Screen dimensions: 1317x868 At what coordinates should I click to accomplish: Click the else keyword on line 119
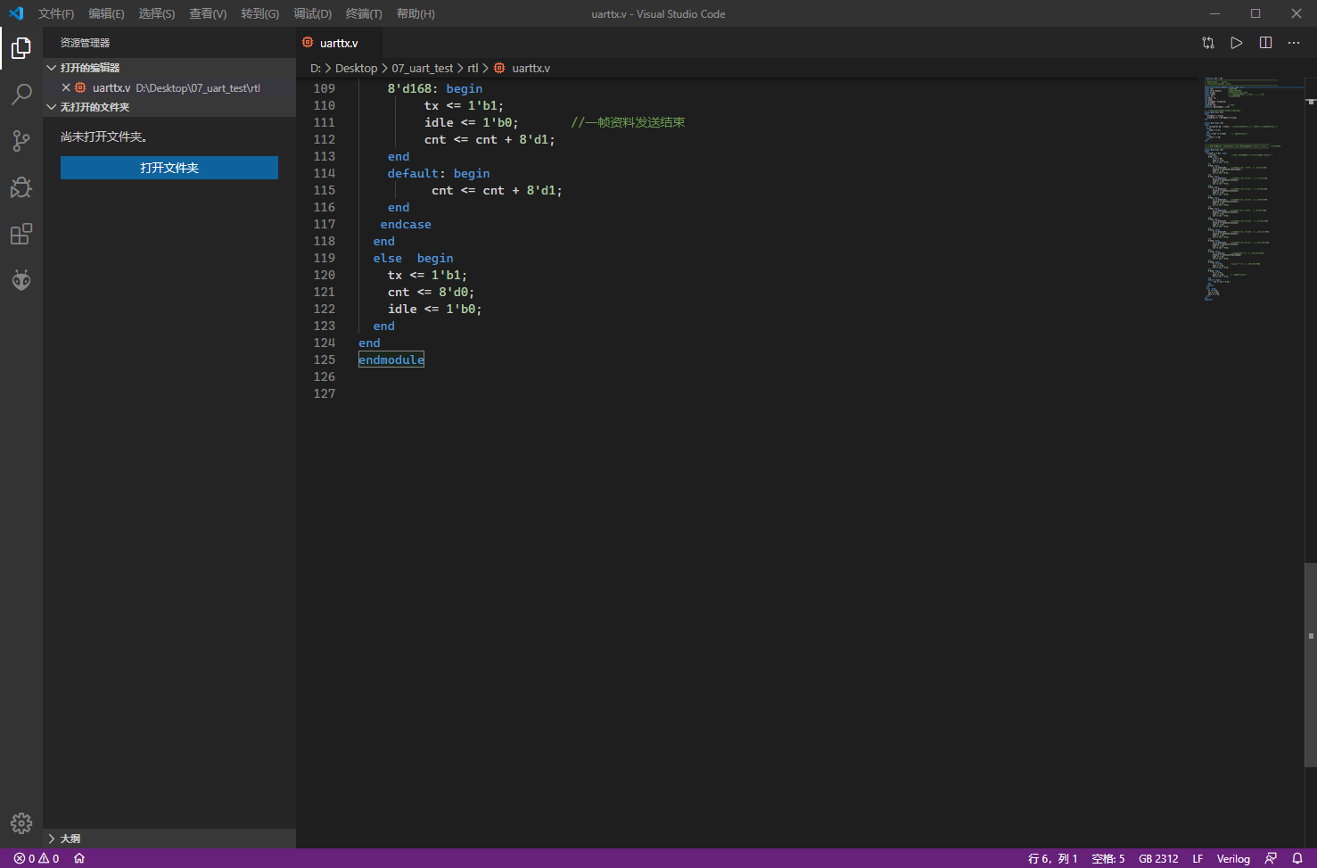click(388, 258)
